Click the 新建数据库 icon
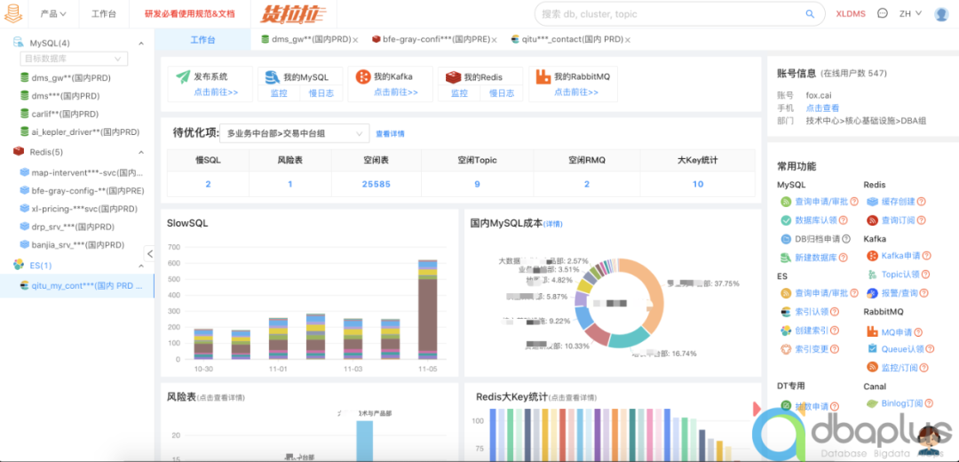This screenshot has height=462, width=959. pyautogui.click(x=786, y=257)
